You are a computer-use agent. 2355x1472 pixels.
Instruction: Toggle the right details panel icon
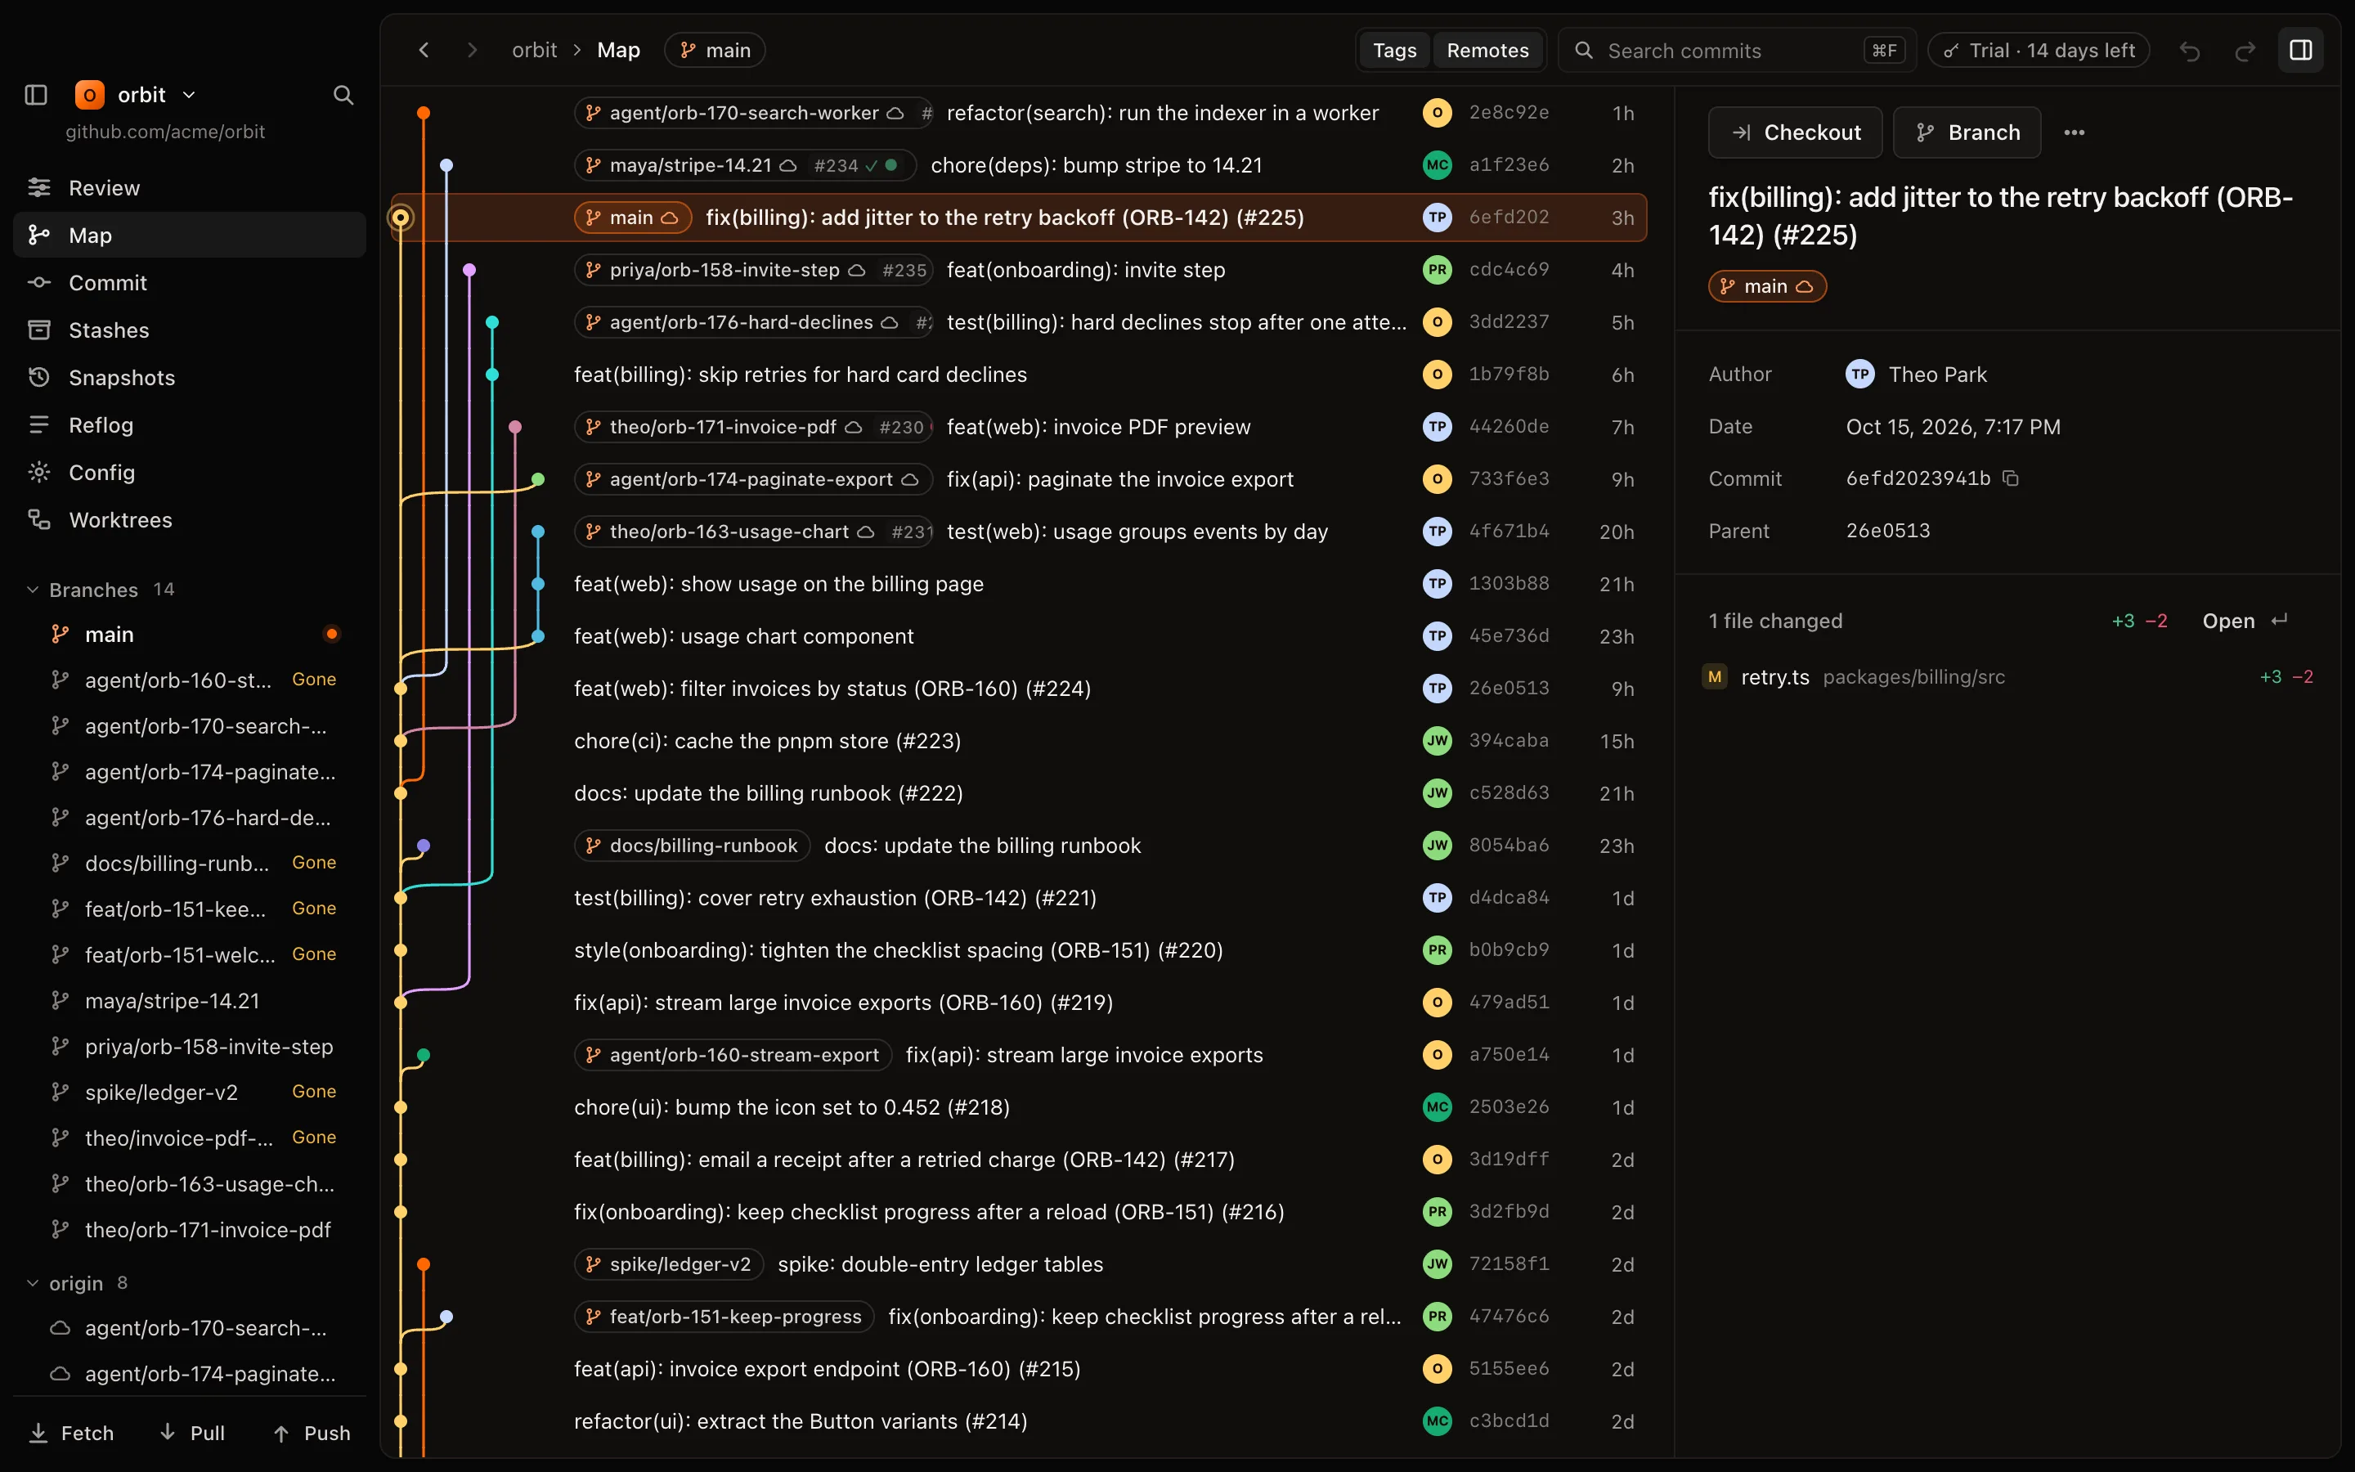(x=2300, y=50)
